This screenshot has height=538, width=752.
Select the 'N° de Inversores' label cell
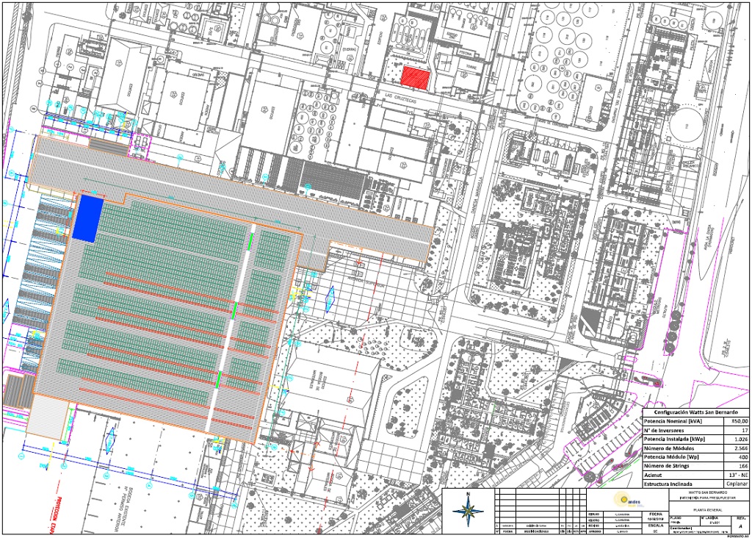click(683, 430)
